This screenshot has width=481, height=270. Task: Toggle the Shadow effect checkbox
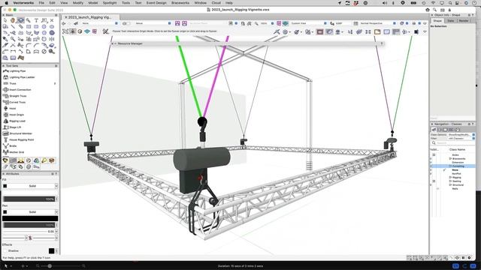5,250
